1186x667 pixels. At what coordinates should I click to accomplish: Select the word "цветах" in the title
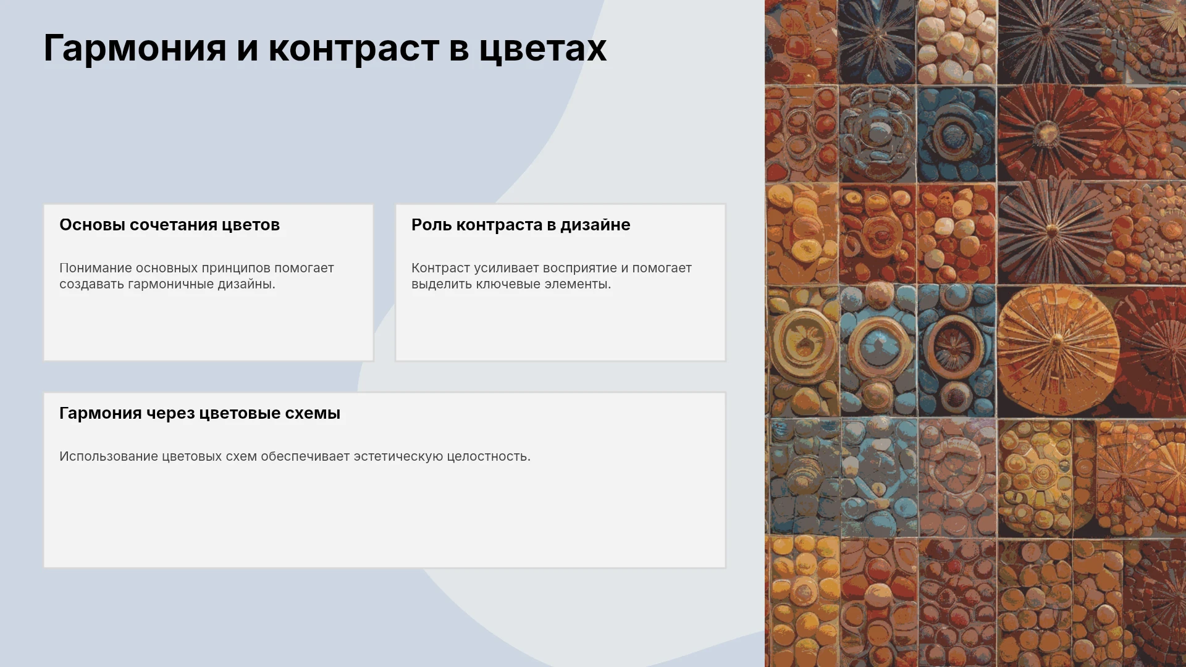543,48
